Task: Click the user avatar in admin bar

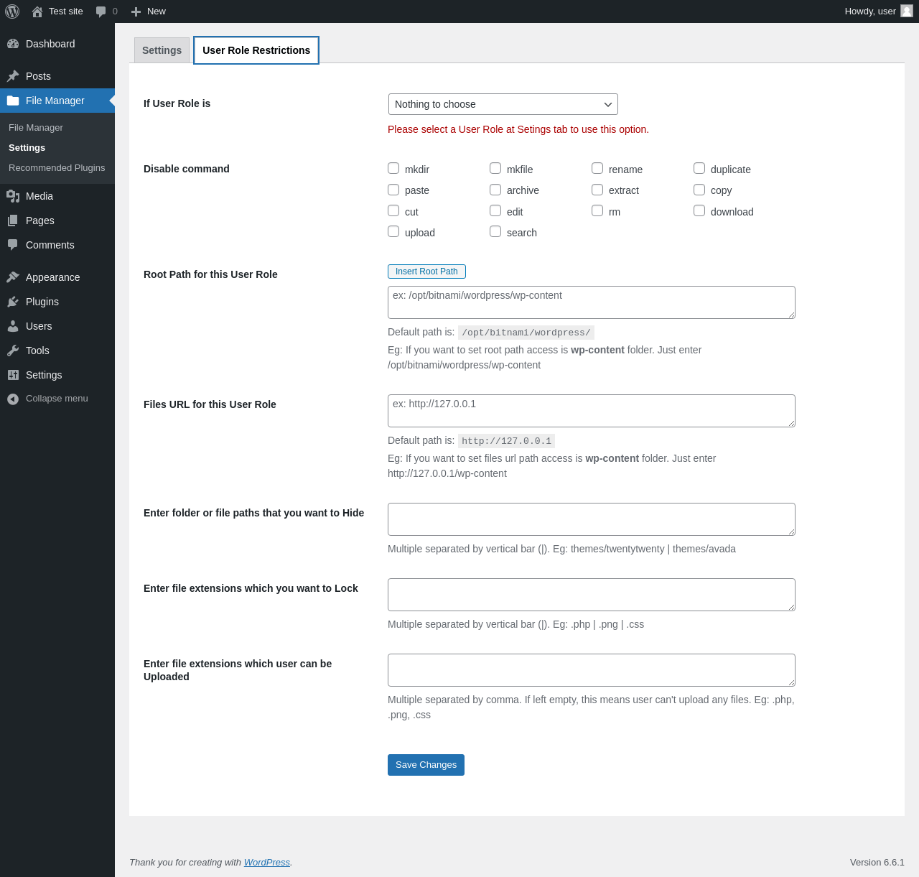Action: (x=907, y=11)
